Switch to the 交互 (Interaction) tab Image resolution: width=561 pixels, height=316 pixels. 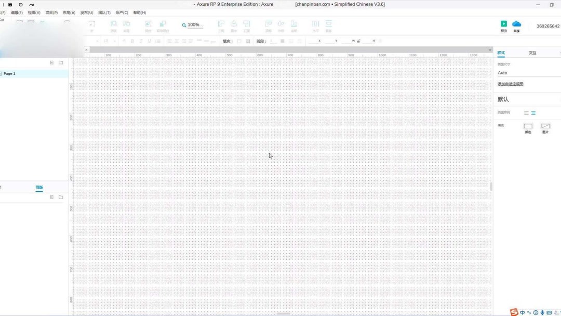pyautogui.click(x=532, y=52)
